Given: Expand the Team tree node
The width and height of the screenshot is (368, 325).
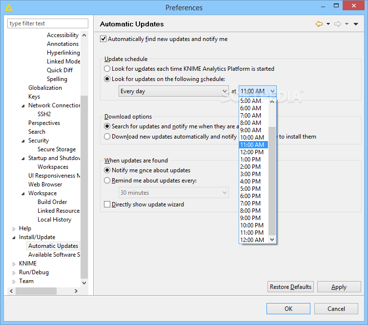Looking at the screenshot, I should click(14, 282).
